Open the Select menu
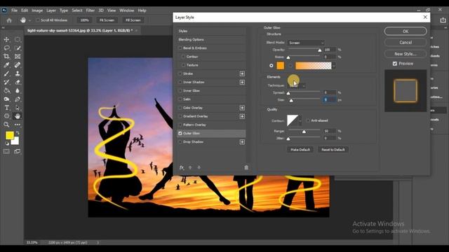 pyautogui.click(x=77, y=10)
